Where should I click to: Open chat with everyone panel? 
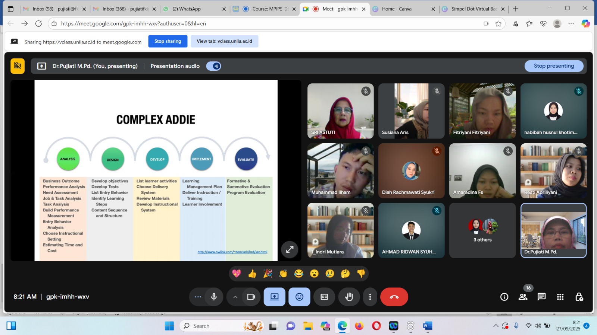[541, 297]
